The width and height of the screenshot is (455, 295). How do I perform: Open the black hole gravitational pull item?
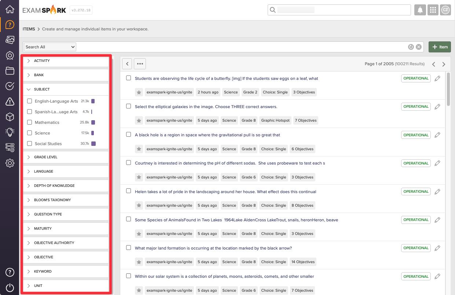pos(208,135)
